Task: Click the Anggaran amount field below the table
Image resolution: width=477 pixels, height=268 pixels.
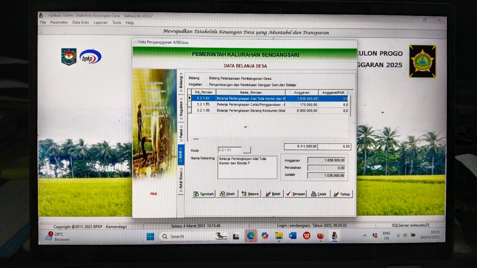Action: 326,160
